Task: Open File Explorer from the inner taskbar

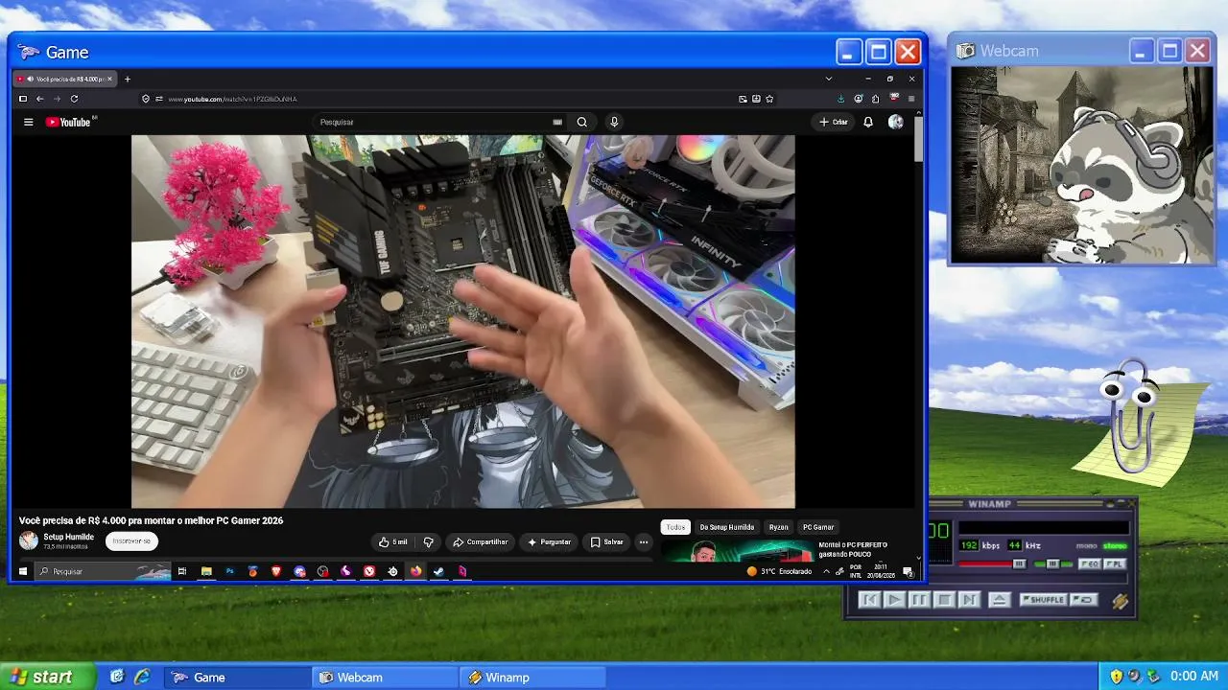Action: pyautogui.click(x=206, y=571)
